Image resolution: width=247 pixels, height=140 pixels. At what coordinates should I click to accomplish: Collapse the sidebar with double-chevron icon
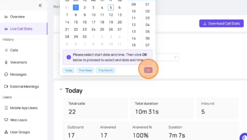(40, 5)
